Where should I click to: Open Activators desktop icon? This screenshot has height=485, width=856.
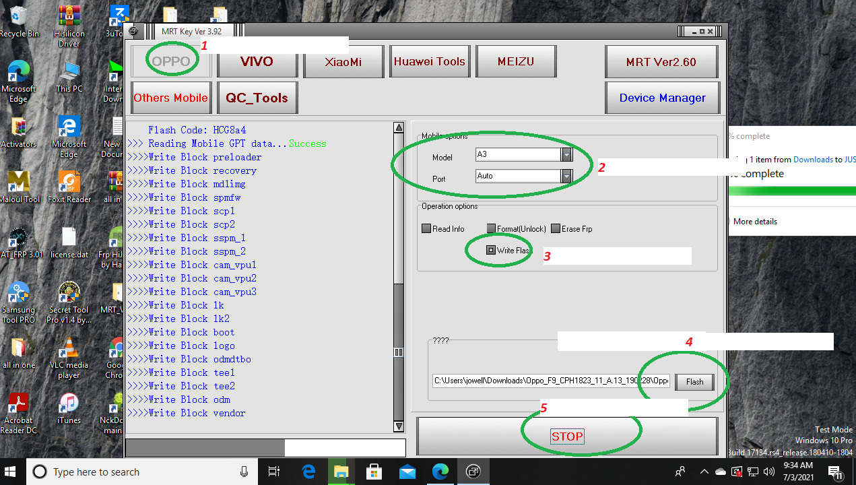(x=19, y=131)
